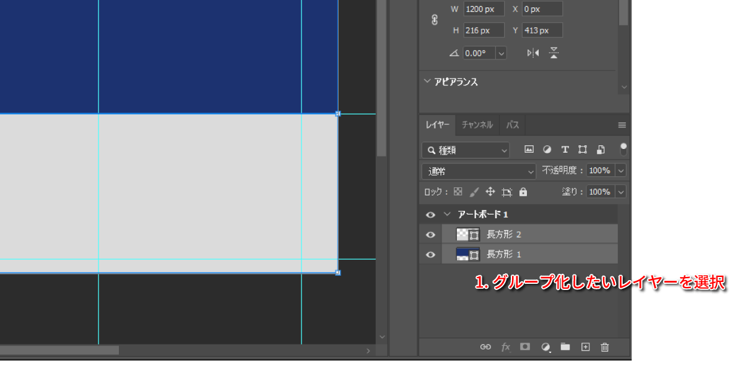The height and width of the screenshot is (371, 743).
Task: Open the 通常 blend mode dropdown
Action: pos(479,171)
